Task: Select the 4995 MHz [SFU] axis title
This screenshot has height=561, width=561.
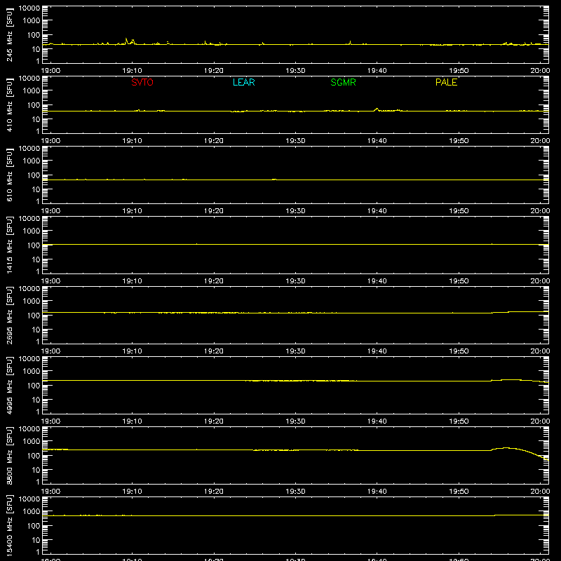Action: (10, 385)
